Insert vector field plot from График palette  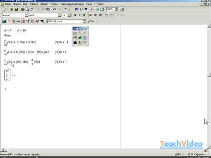coord(84,42)
